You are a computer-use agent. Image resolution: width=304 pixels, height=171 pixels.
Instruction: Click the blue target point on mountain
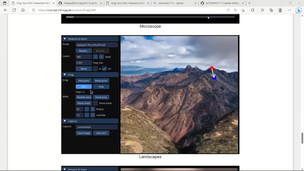214,78
